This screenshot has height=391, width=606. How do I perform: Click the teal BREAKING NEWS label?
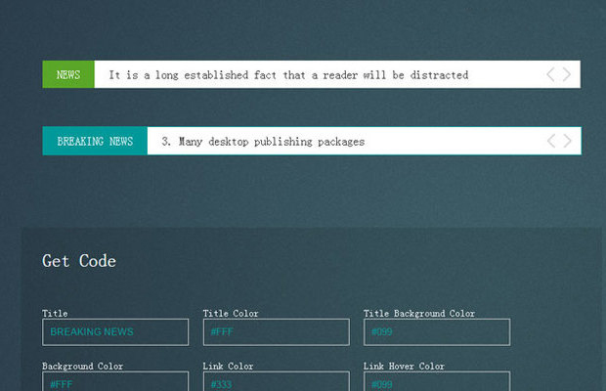95,141
